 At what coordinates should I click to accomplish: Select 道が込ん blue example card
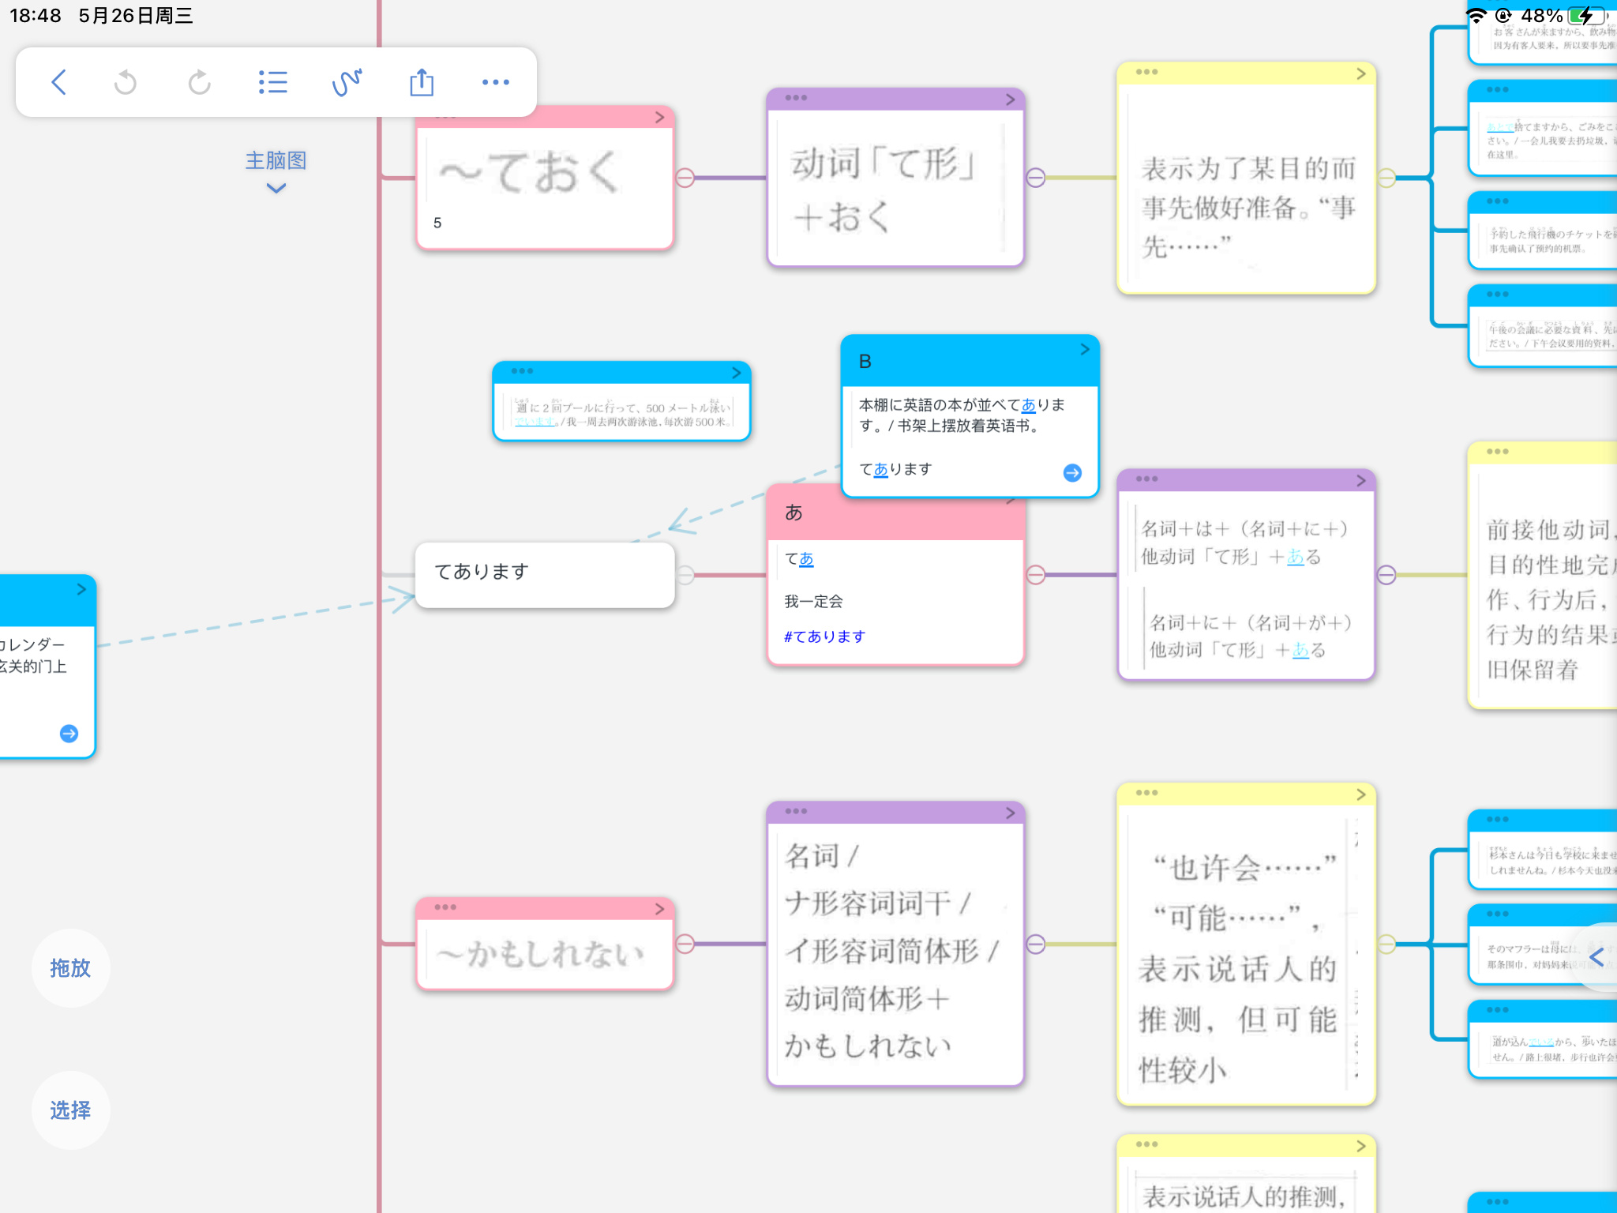click(1542, 1039)
